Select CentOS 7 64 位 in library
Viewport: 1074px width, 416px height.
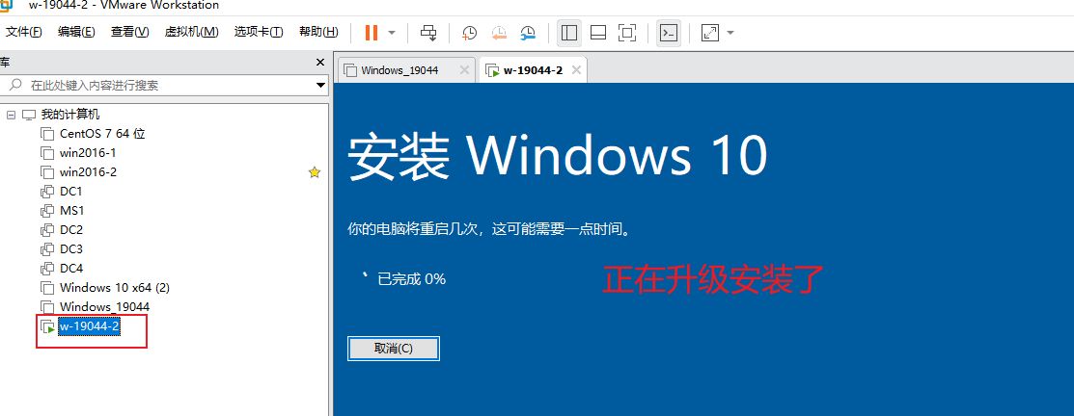point(101,134)
